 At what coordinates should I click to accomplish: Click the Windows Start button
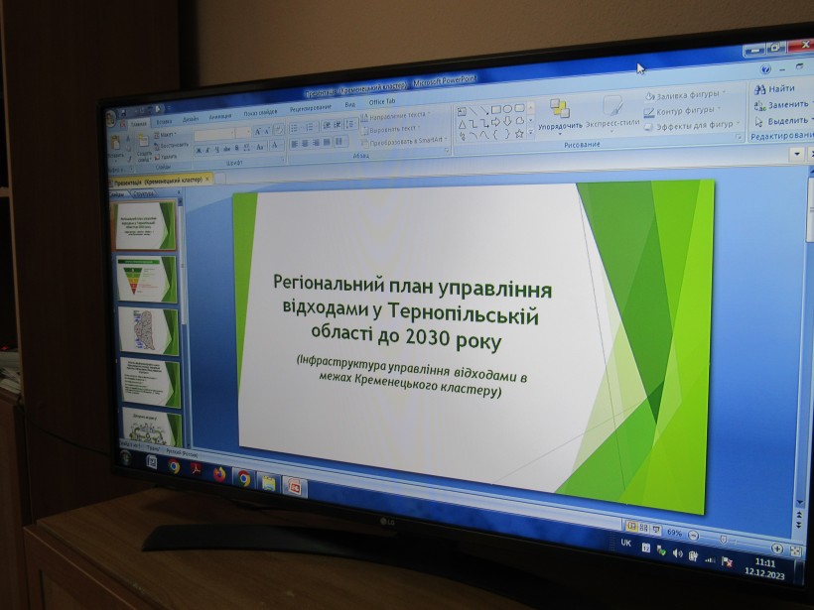coord(126,457)
